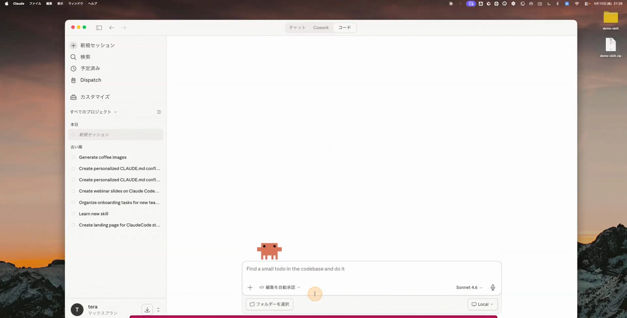
Task: Click the screen sharing purple menu bar icon
Action: coord(471,3)
